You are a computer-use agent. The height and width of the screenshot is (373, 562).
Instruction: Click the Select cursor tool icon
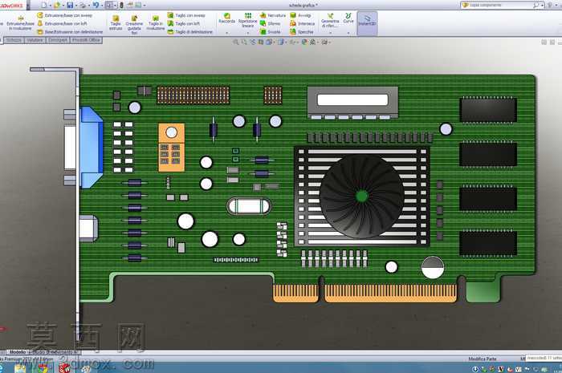109,5
